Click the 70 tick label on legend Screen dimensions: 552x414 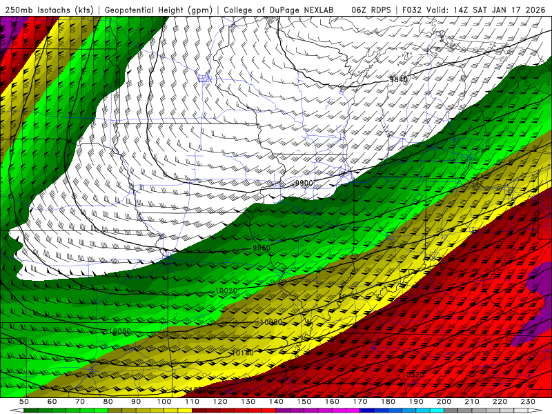point(80,402)
